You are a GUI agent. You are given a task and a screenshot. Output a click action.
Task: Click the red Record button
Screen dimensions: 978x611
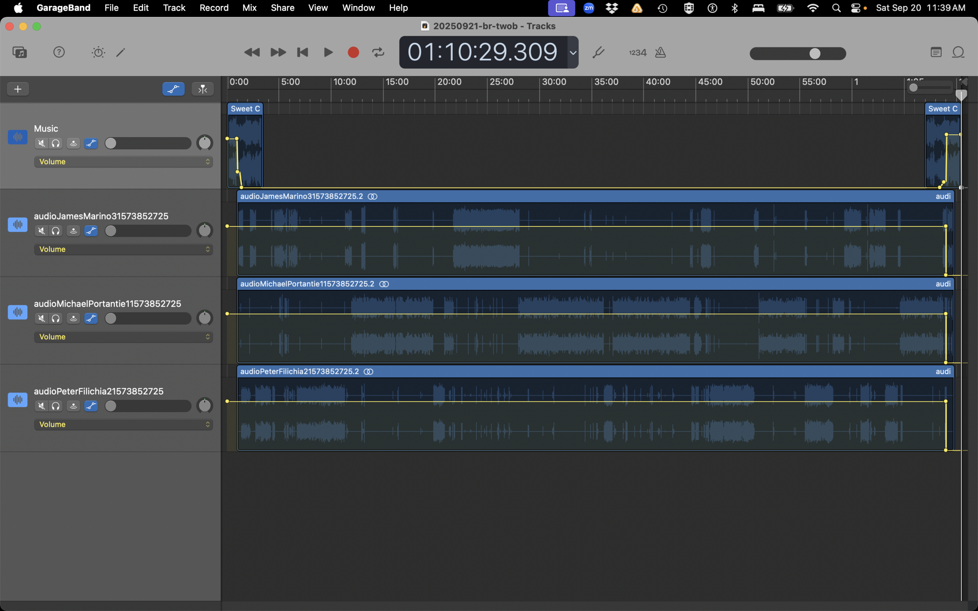pyautogui.click(x=353, y=52)
